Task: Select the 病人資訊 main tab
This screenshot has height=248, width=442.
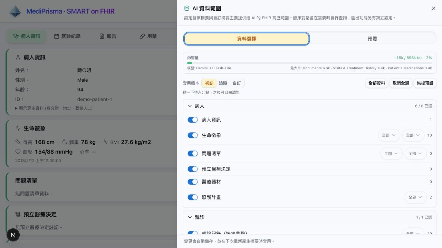Action: [27, 36]
